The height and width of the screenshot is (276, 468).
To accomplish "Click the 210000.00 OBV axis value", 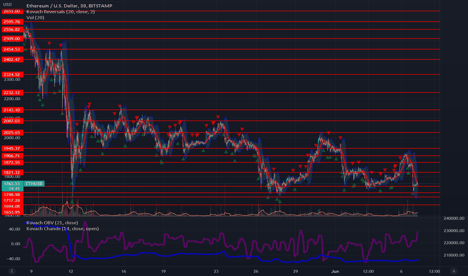I will (454, 255).
